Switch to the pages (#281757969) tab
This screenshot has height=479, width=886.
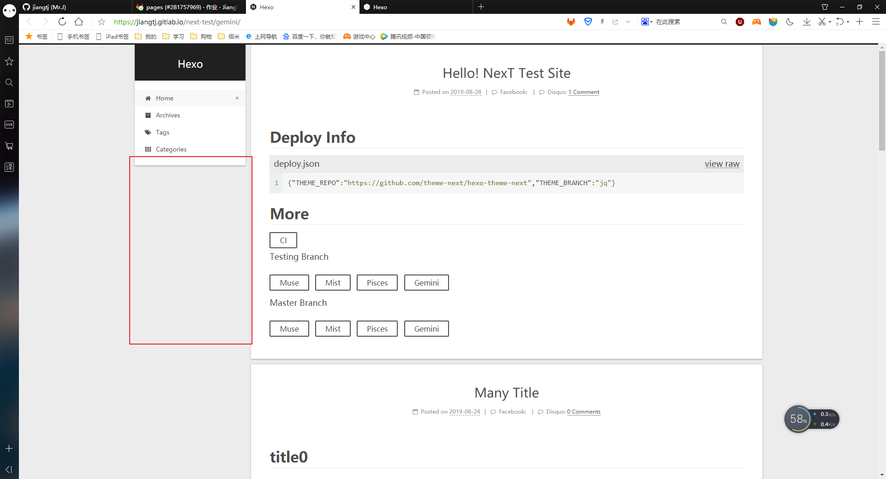(x=189, y=7)
